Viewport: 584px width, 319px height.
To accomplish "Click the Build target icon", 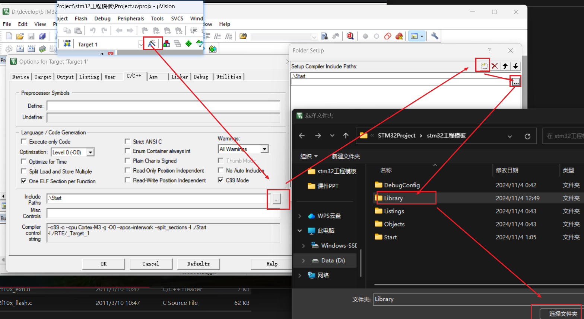I will click(x=20, y=49).
